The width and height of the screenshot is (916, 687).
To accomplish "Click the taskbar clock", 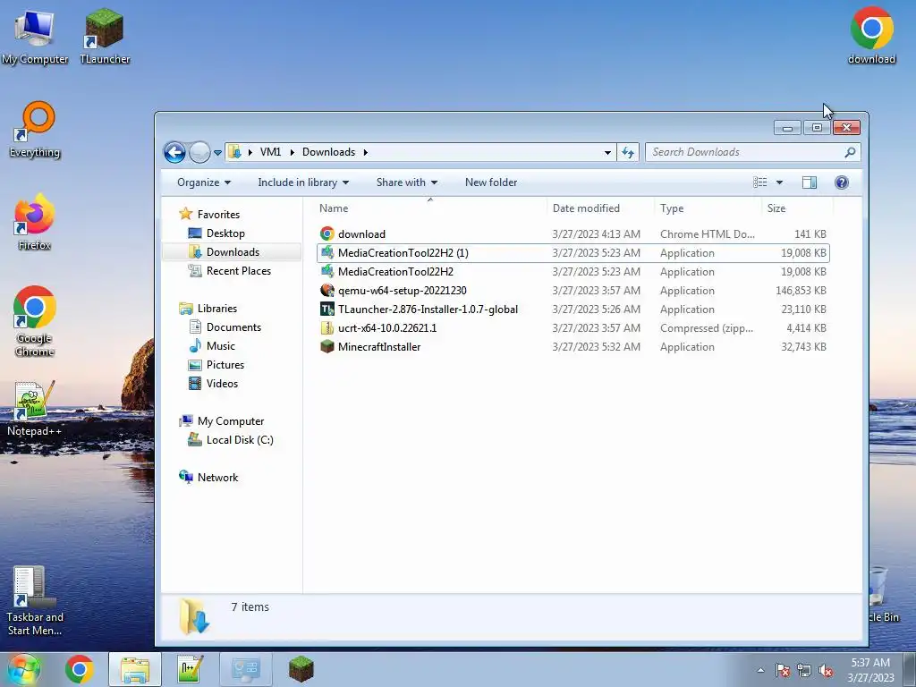I will tap(870, 670).
